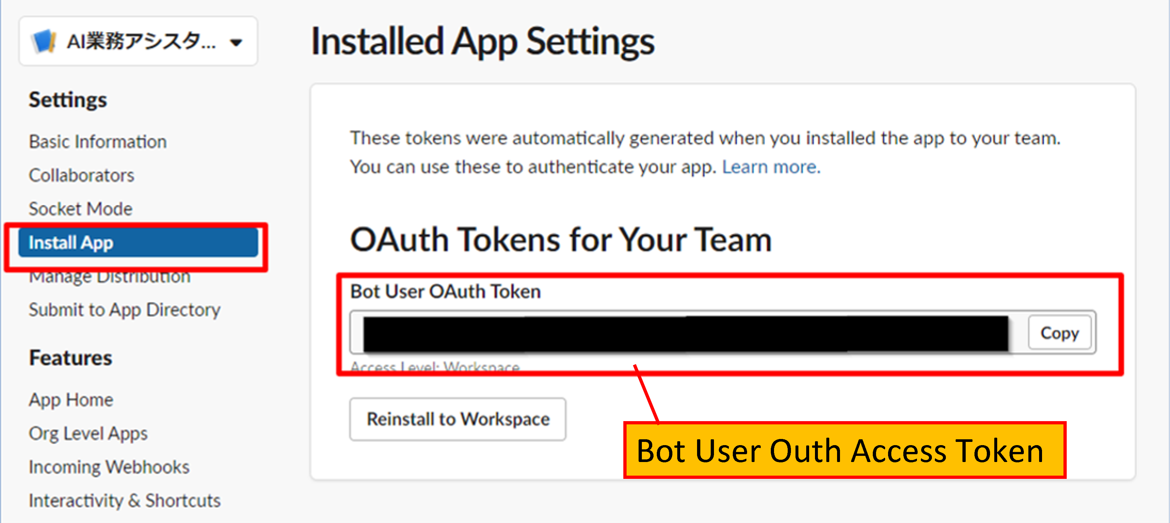Open Manage Distribution page
This screenshot has width=1170, height=523.
(x=109, y=277)
